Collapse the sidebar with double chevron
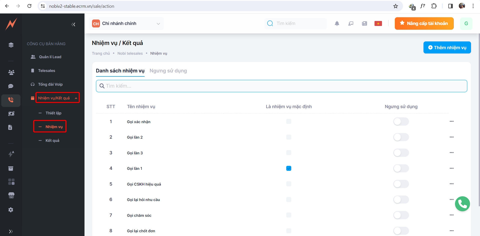Image resolution: width=480 pixels, height=236 pixels. point(73,24)
